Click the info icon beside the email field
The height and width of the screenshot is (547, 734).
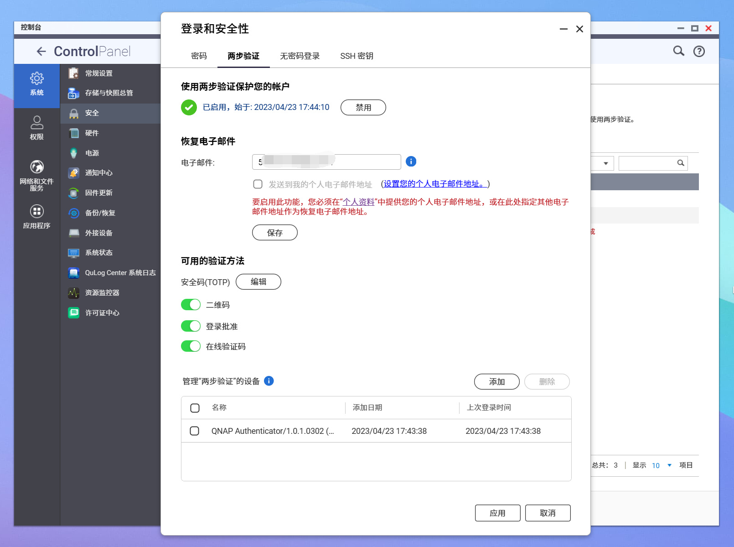[411, 161]
